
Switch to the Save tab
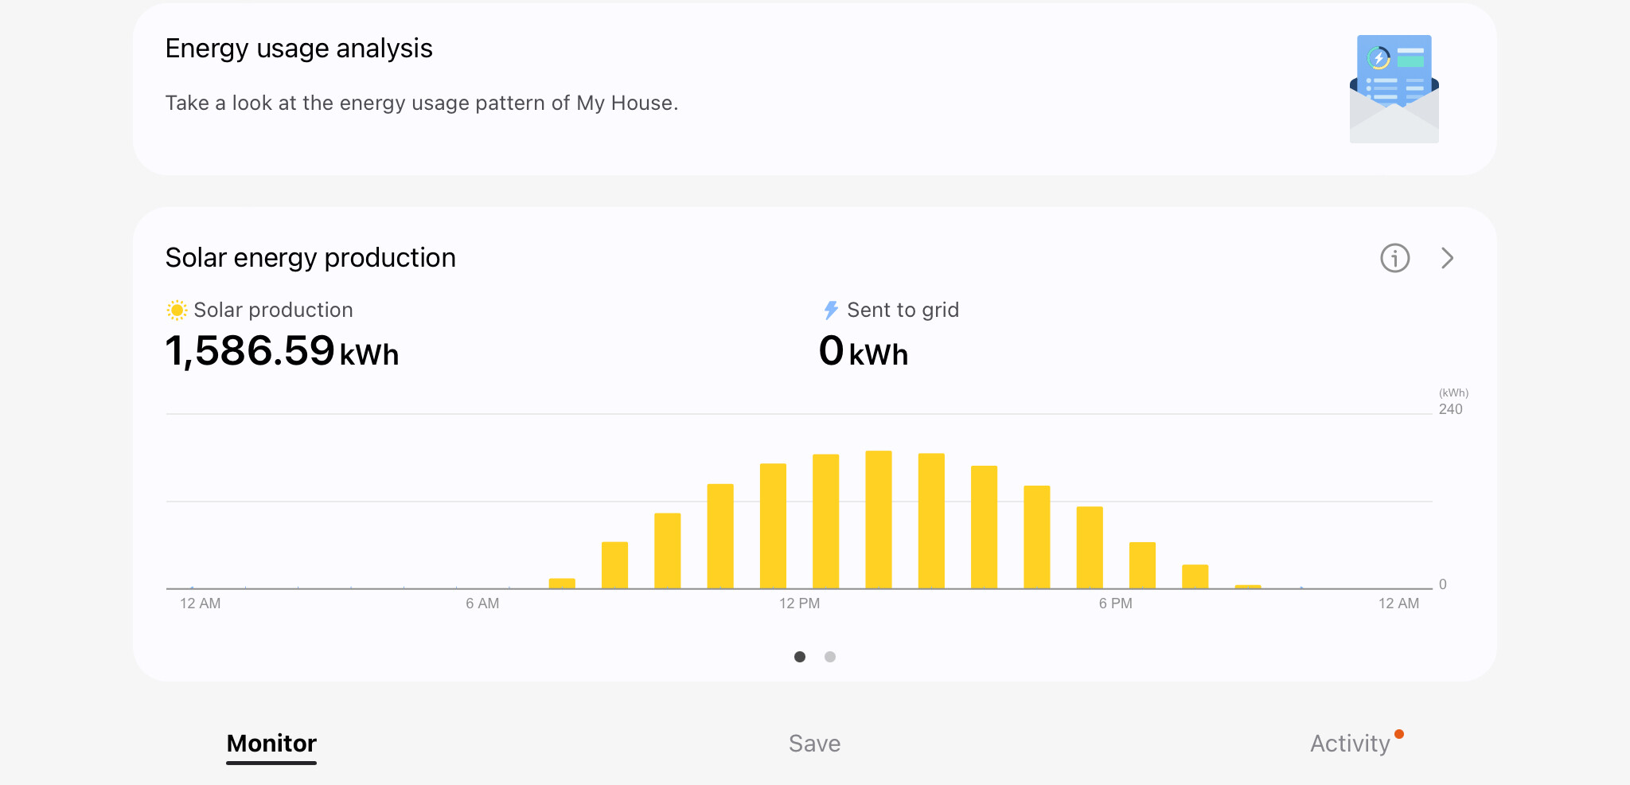click(x=814, y=743)
